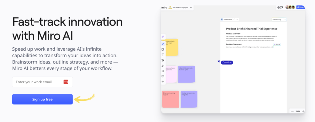Choose the frame tool
Viewport: 315px width, 122px height.
pyautogui.click(x=163, y=71)
